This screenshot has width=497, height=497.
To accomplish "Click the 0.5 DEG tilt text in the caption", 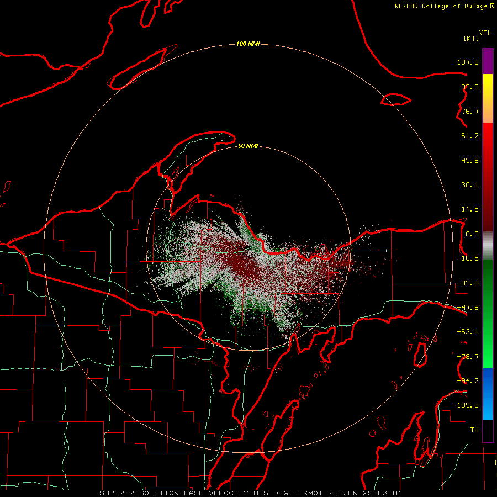I will point(271,493).
